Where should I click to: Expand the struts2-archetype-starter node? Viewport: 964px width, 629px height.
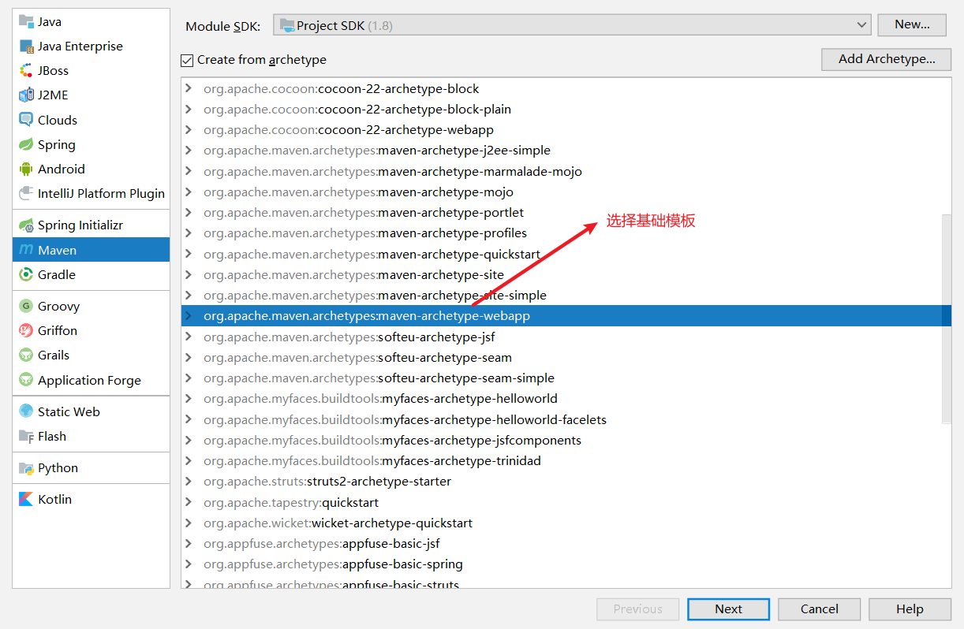(x=188, y=481)
